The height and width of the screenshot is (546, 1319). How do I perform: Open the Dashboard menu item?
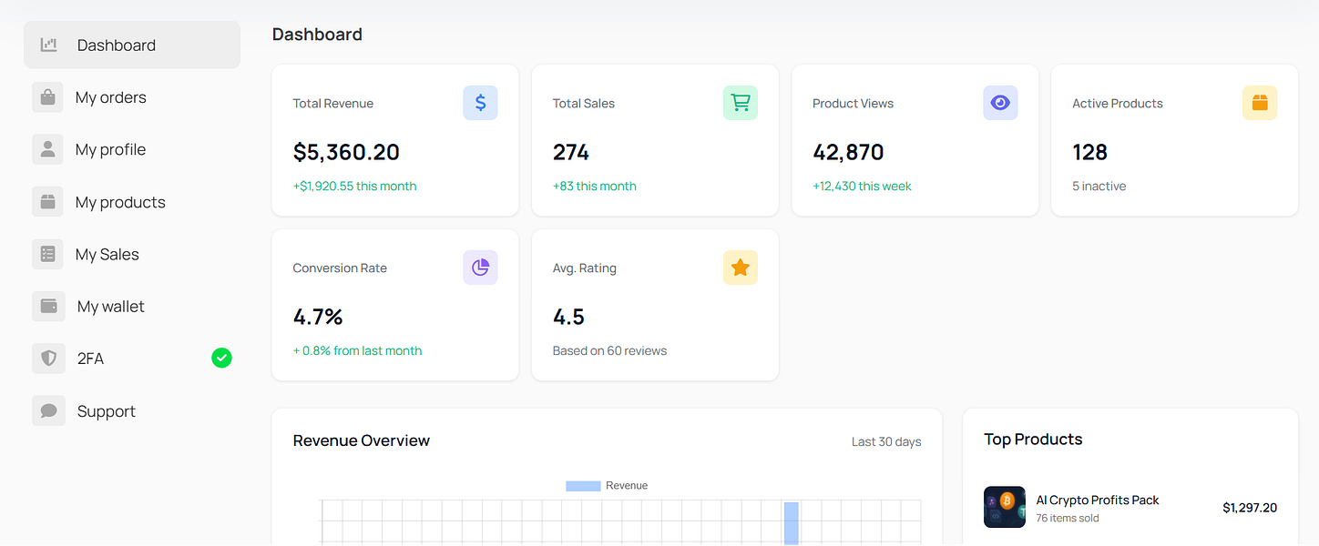132,45
